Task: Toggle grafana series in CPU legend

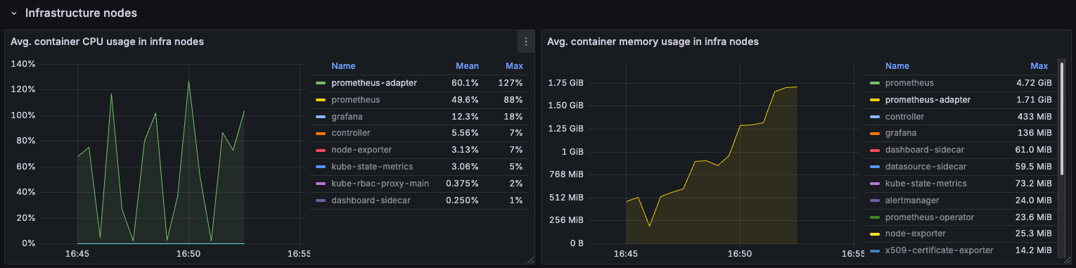Action: pyautogui.click(x=347, y=117)
